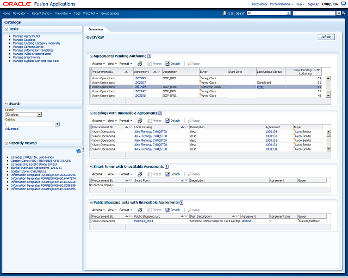The width and height of the screenshot is (348, 278).
Task: Open agreement 1000134 link in catalogs table
Action: click(271, 132)
